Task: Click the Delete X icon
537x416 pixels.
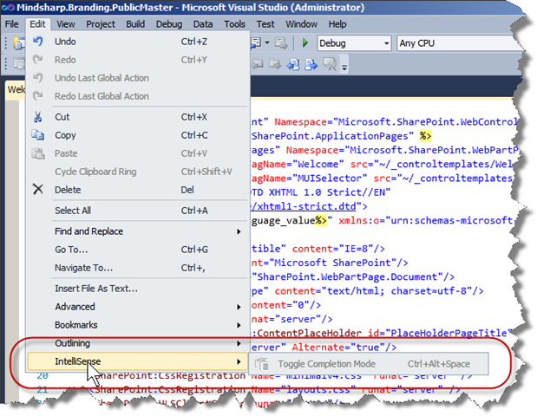Action: point(38,190)
